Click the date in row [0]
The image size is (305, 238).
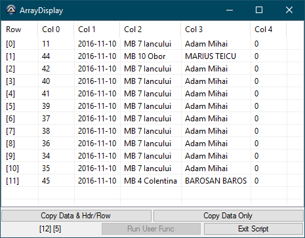coord(97,44)
